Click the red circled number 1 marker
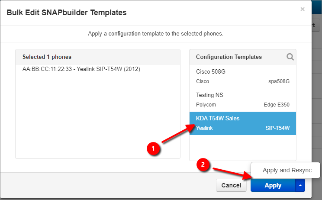The width and height of the screenshot is (322, 200). click(x=153, y=148)
